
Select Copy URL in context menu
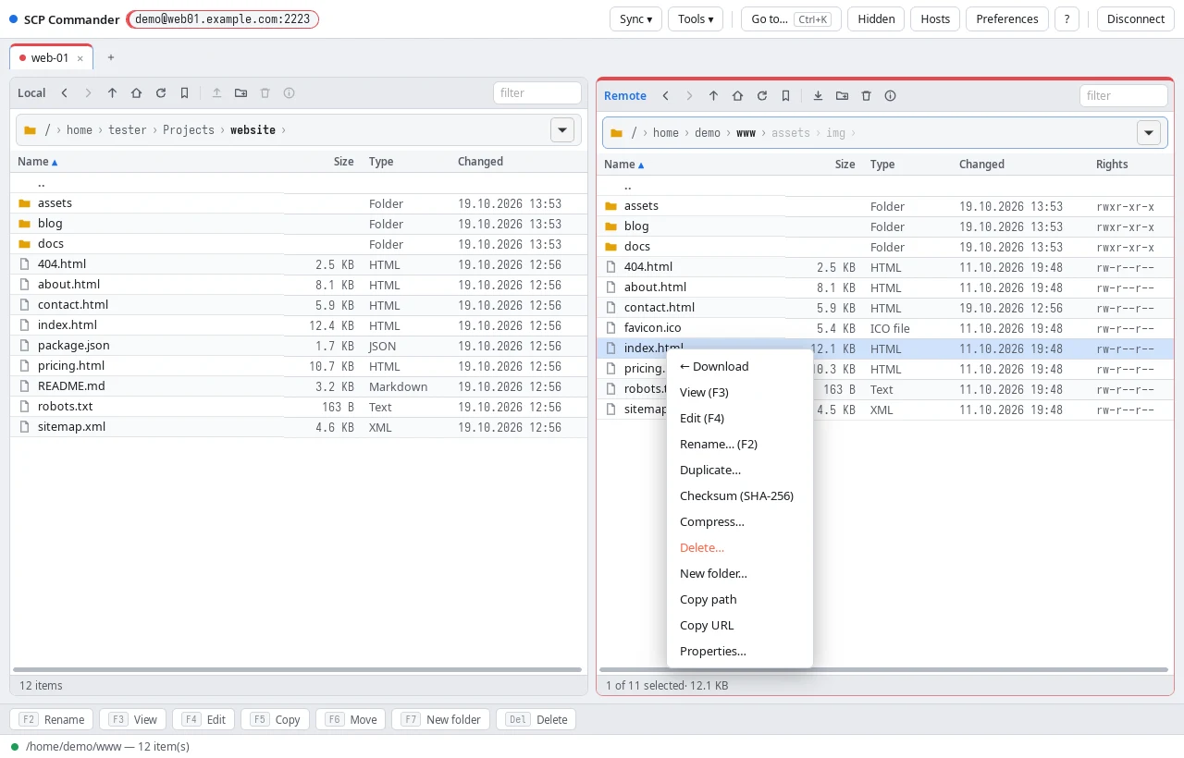coord(739,625)
